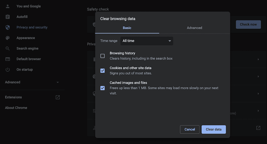This screenshot has height=144, width=267.
Task: Click the 'Frees up less than 1 MB' description
Action: tap(164, 91)
